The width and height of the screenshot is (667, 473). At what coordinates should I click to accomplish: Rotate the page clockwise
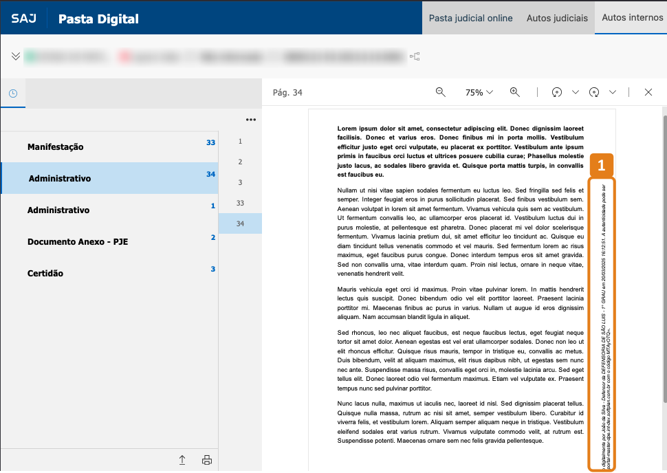pyautogui.click(x=594, y=92)
